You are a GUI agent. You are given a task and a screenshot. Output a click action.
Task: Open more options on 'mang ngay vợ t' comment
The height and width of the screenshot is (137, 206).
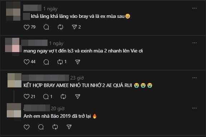point(195,43)
